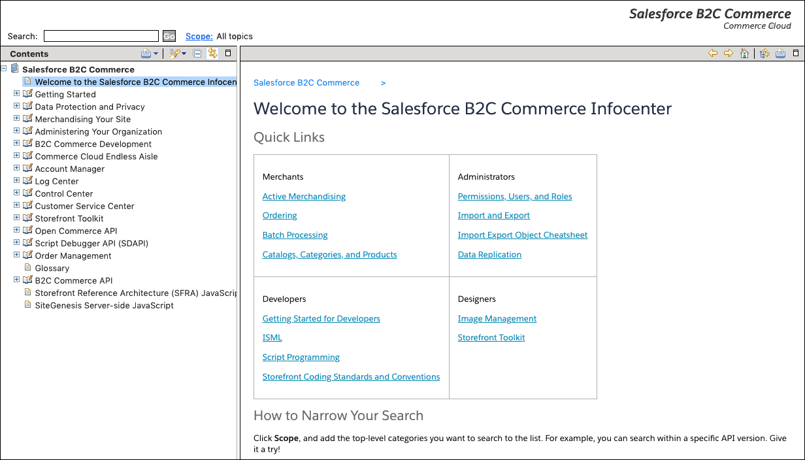Select SiteGenesis Server-side JavaScript tree item
This screenshot has height=460, width=805.
click(105, 305)
